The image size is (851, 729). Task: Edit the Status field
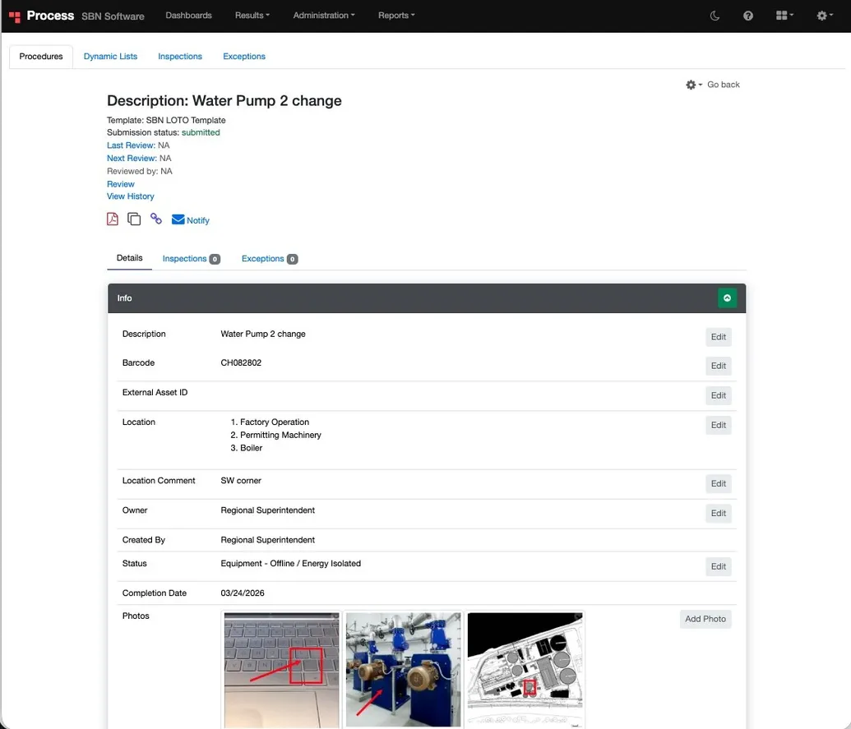[718, 566]
